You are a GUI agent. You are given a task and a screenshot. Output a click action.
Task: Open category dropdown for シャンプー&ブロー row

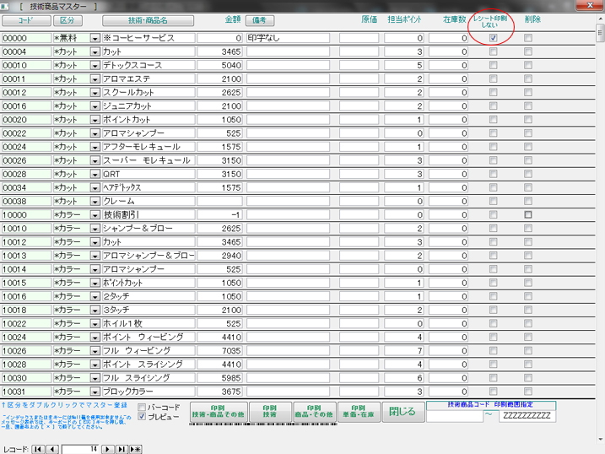95,229
